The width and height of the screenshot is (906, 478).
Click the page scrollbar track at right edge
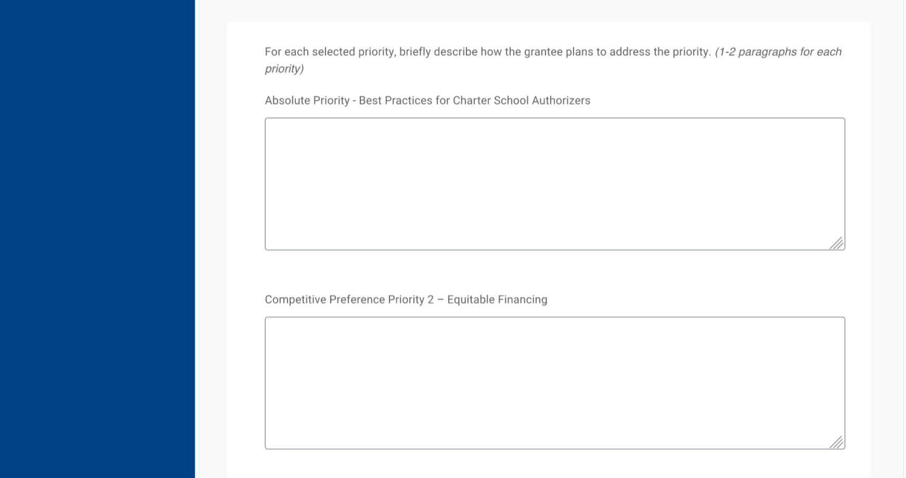903,239
